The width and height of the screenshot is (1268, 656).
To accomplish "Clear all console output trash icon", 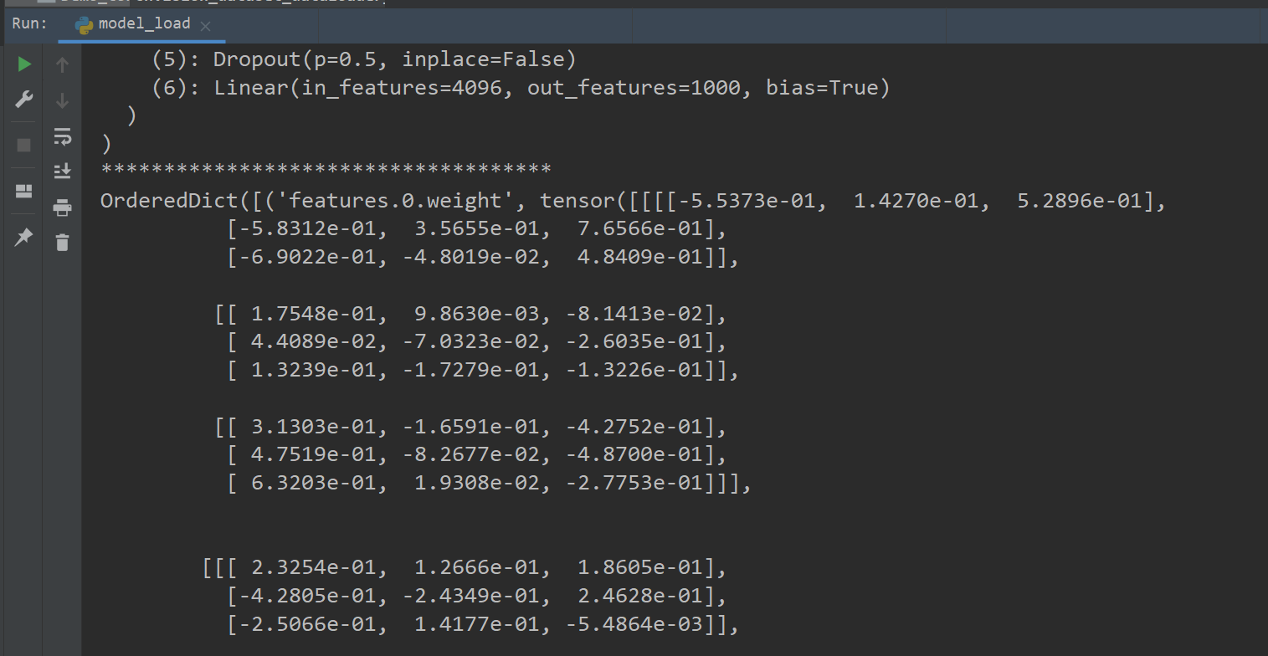I will click(62, 243).
